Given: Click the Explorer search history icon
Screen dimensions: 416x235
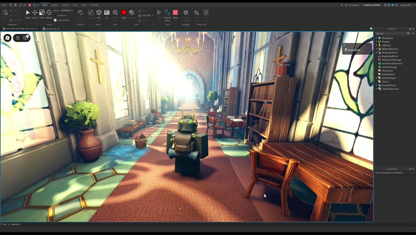Looking at the screenshot, I should pos(408,33).
